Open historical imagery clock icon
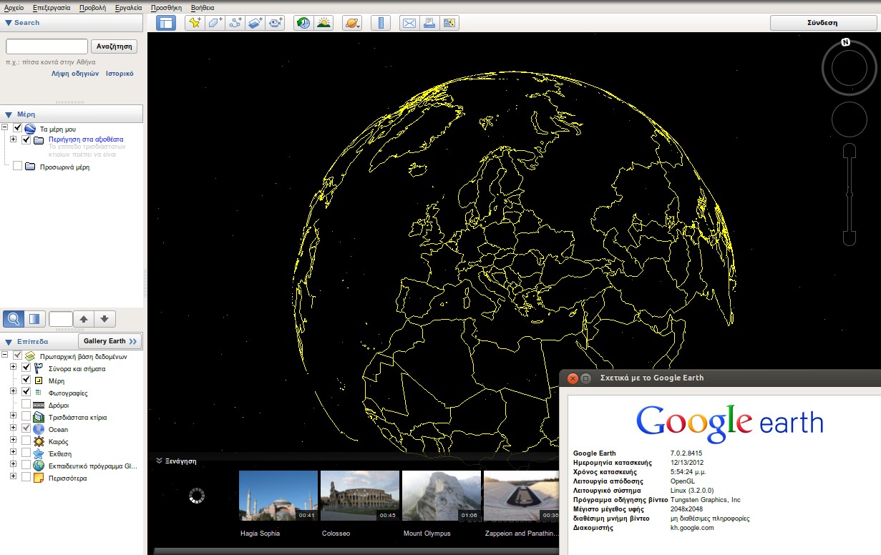The height and width of the screenshot is (555, 881). pyautogui.click(x=303, y=23)
